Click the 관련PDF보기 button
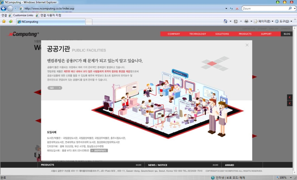Screen dimensions: 297x180 pos(99,150)
